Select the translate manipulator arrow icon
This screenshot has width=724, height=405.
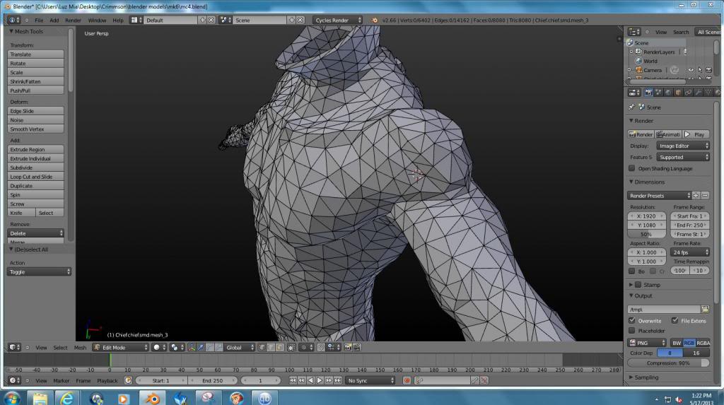tap(201, 347)
